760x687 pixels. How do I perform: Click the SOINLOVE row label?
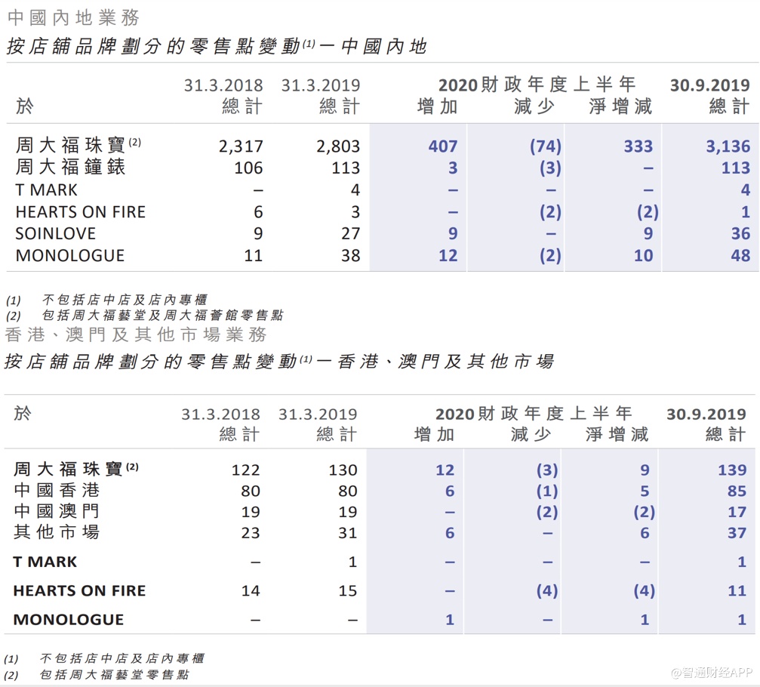pos(56,234)
